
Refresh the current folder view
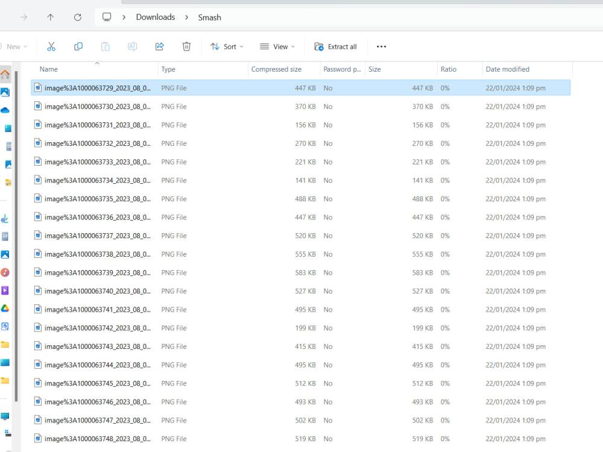[78, 17]
